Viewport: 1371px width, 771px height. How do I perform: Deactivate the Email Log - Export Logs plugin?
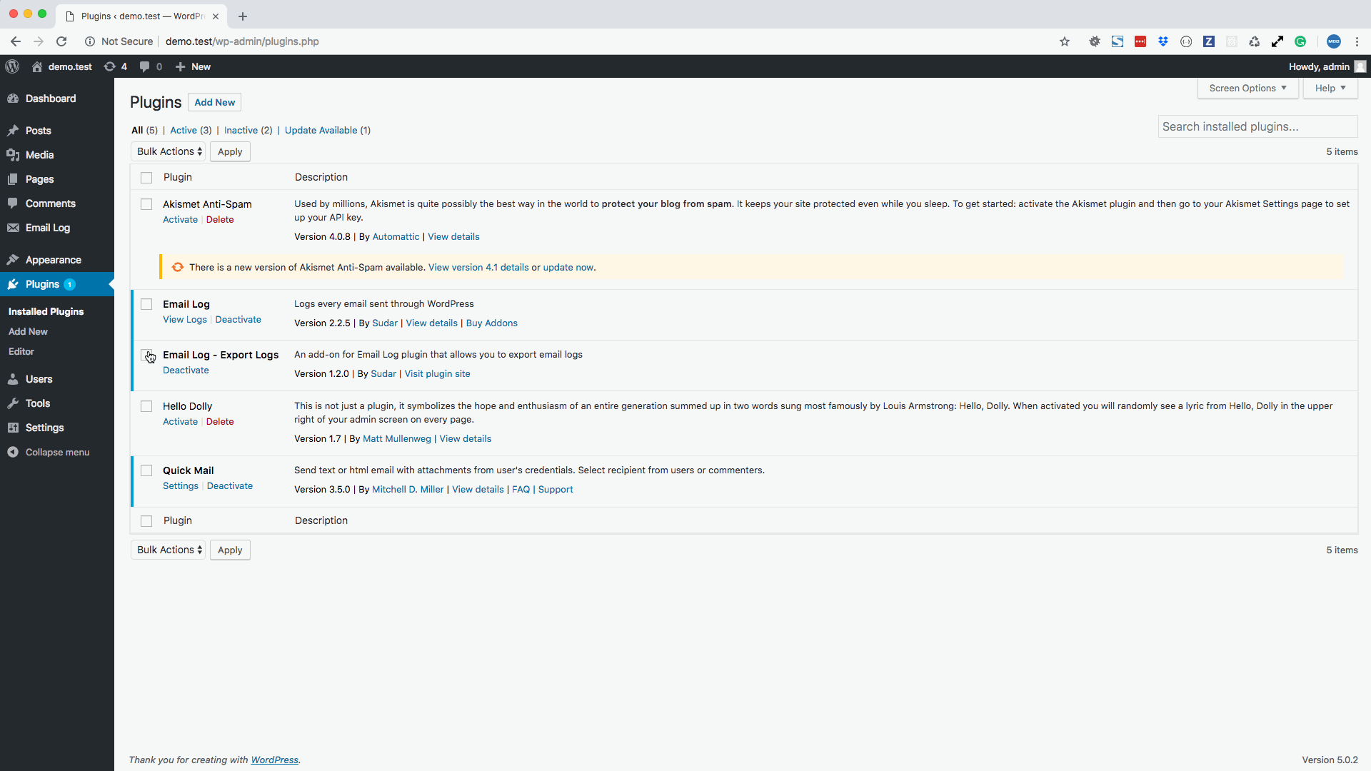(x=186, y=370)
